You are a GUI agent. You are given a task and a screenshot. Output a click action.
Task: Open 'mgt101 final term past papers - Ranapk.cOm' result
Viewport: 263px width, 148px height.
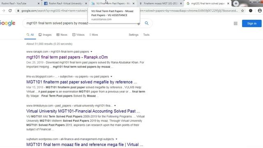(x=67, y=57)
